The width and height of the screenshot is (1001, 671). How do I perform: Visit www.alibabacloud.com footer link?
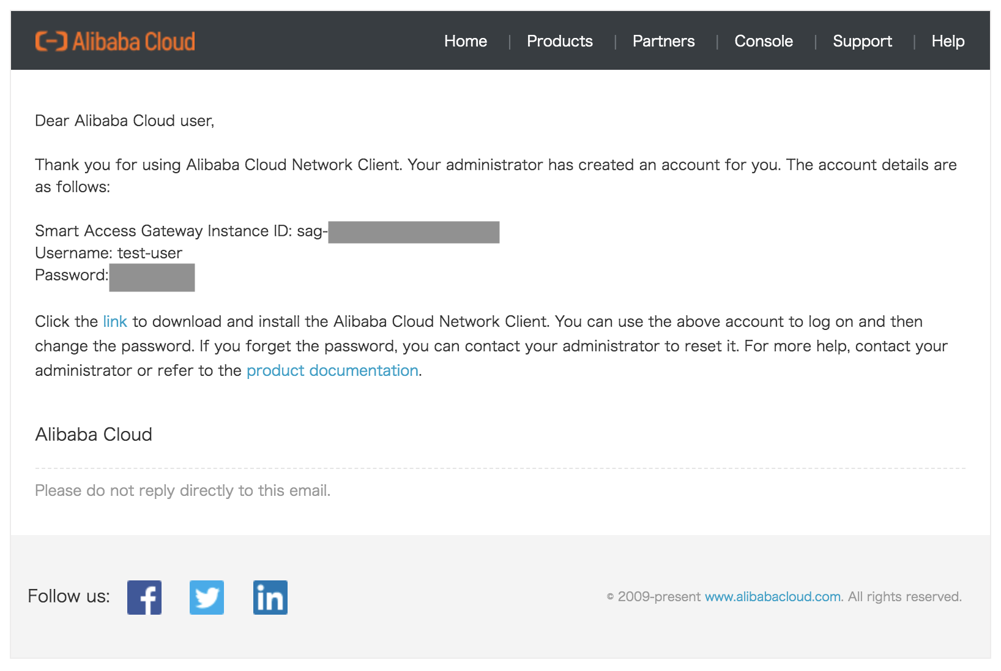tap(773, 596)
